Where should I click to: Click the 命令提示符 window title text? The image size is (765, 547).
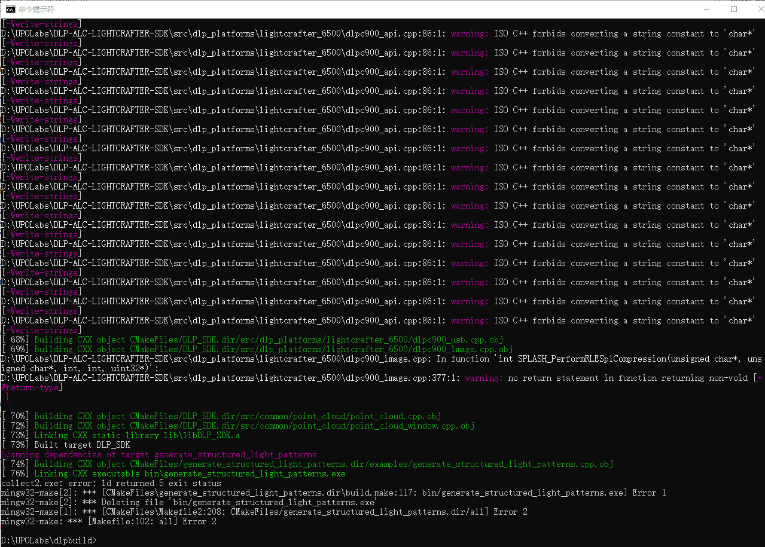coord(36,9)
